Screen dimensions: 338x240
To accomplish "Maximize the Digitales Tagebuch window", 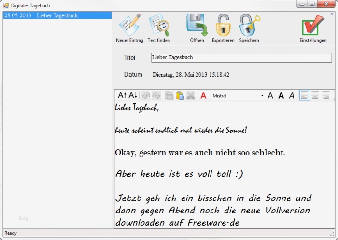I will tap(312, 4).
